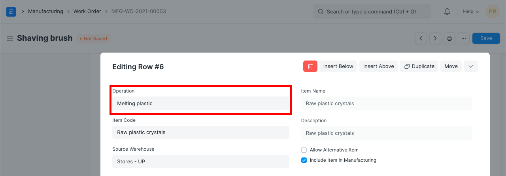506x176 pixels.
Task: Click the Insert Above button
Action: (378, 66)
